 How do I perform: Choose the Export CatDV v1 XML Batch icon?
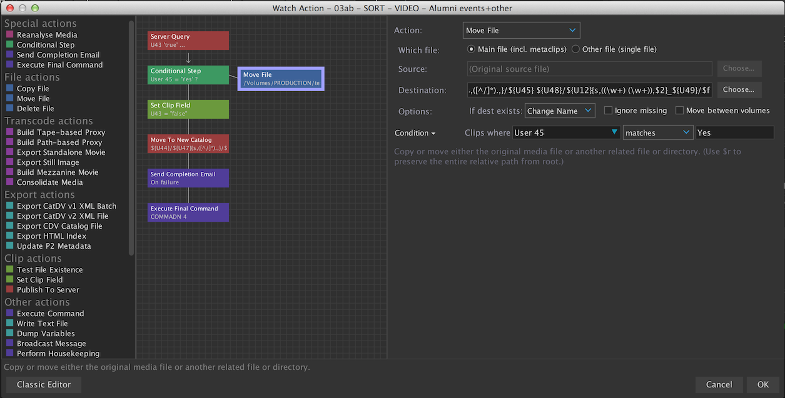coord(9,206)
